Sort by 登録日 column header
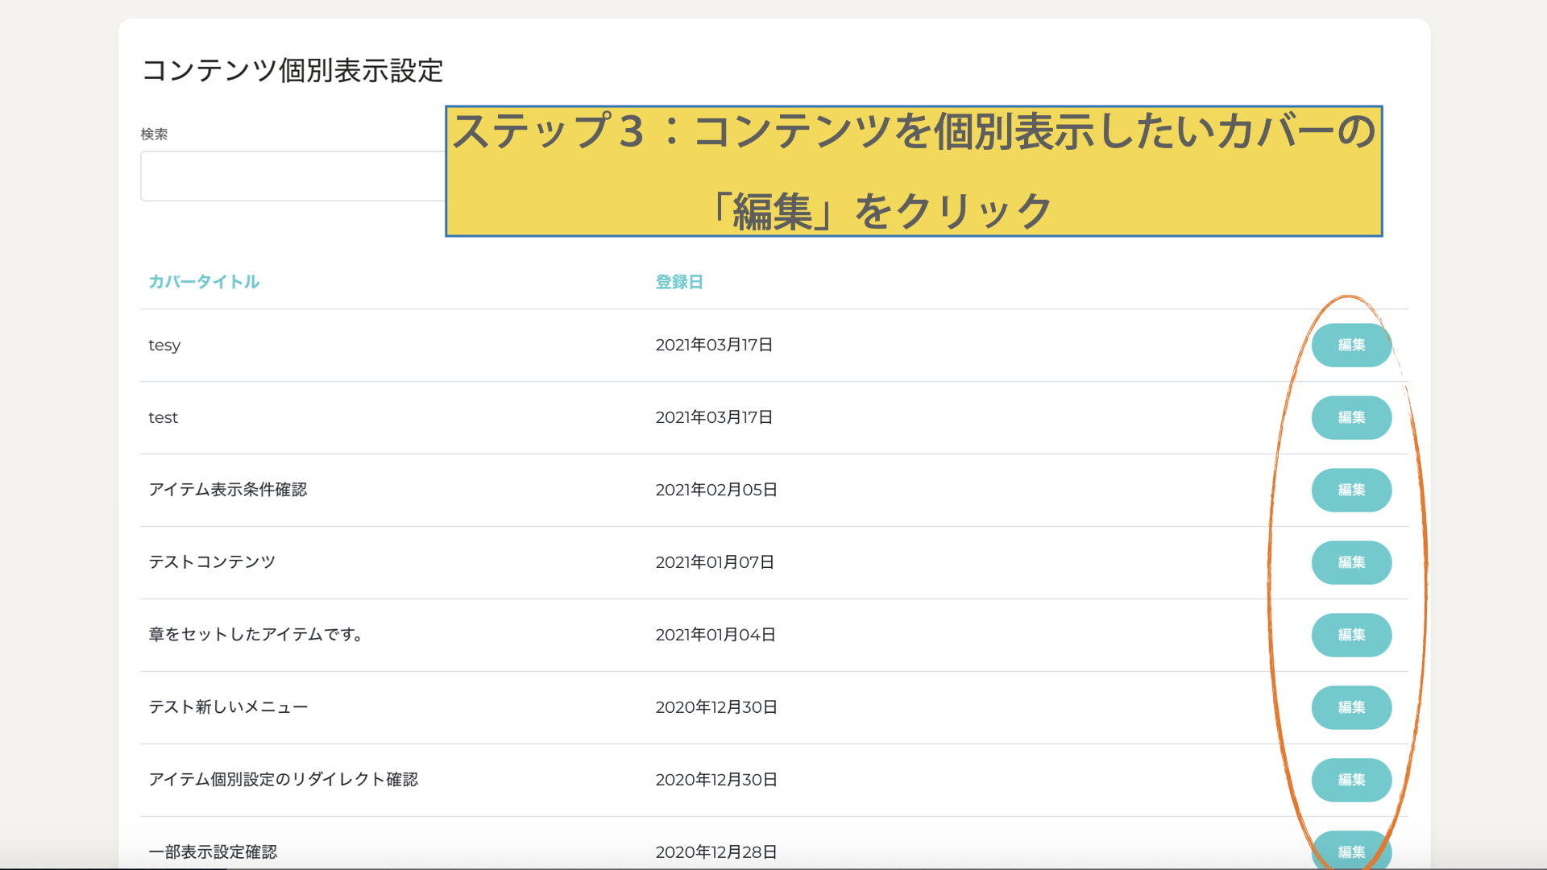The width and height of the screenshot is (1547, 870). (679, 282)
